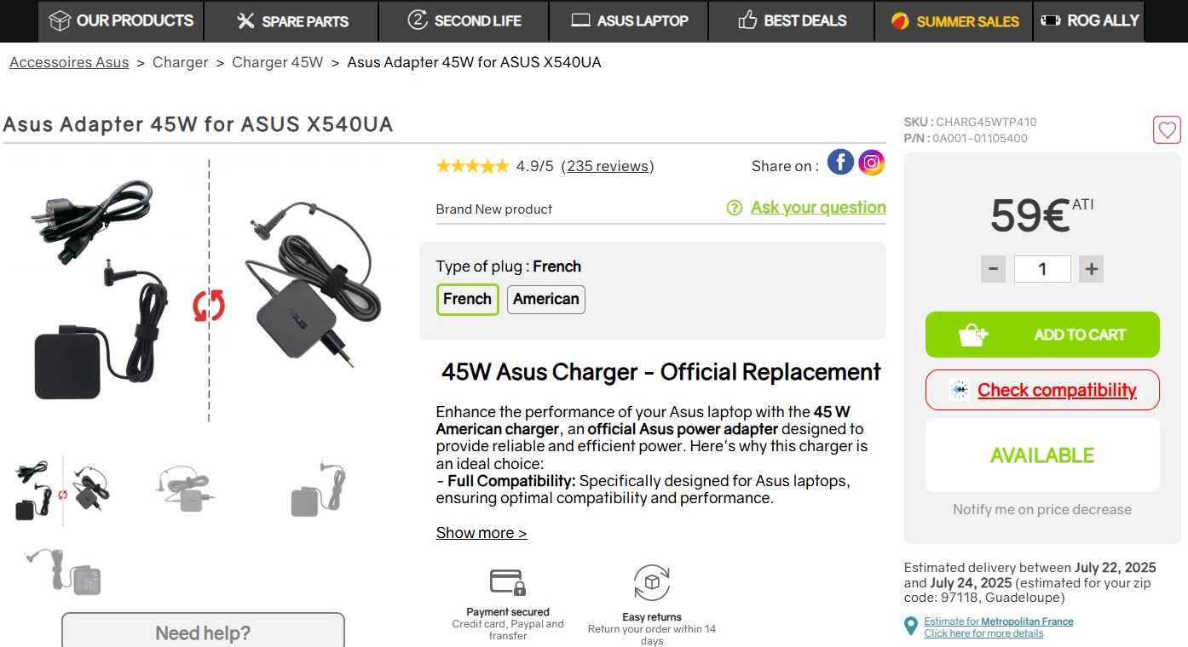1188x647 pixels.
Task: Click the handheld console icon in ROG Ally
Action: (x=1051, y=20)
